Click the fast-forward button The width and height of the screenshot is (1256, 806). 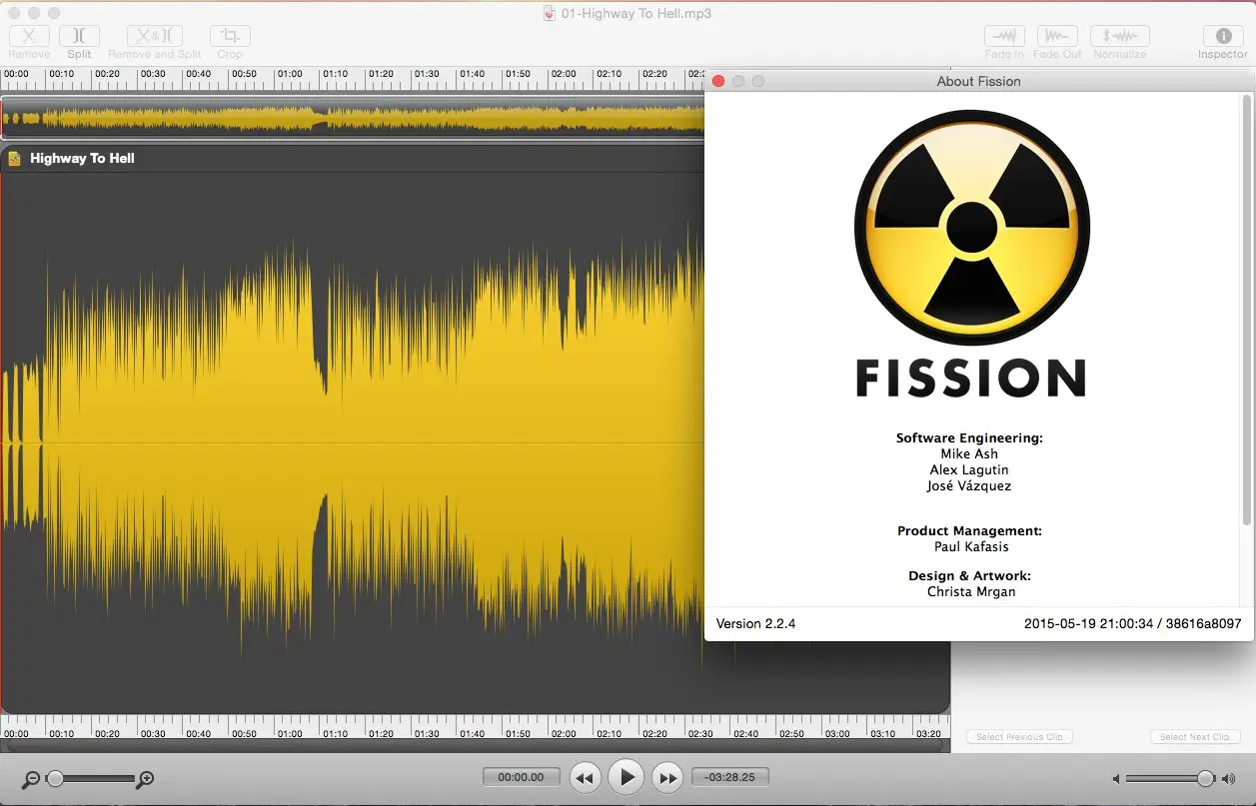pyautogui.click(x=666, y=777)
